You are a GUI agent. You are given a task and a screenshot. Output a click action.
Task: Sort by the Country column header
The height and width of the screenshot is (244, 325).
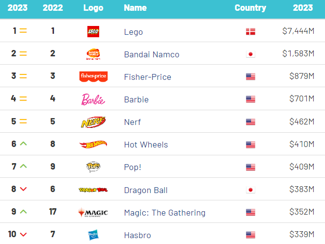(x=250, y=8)
